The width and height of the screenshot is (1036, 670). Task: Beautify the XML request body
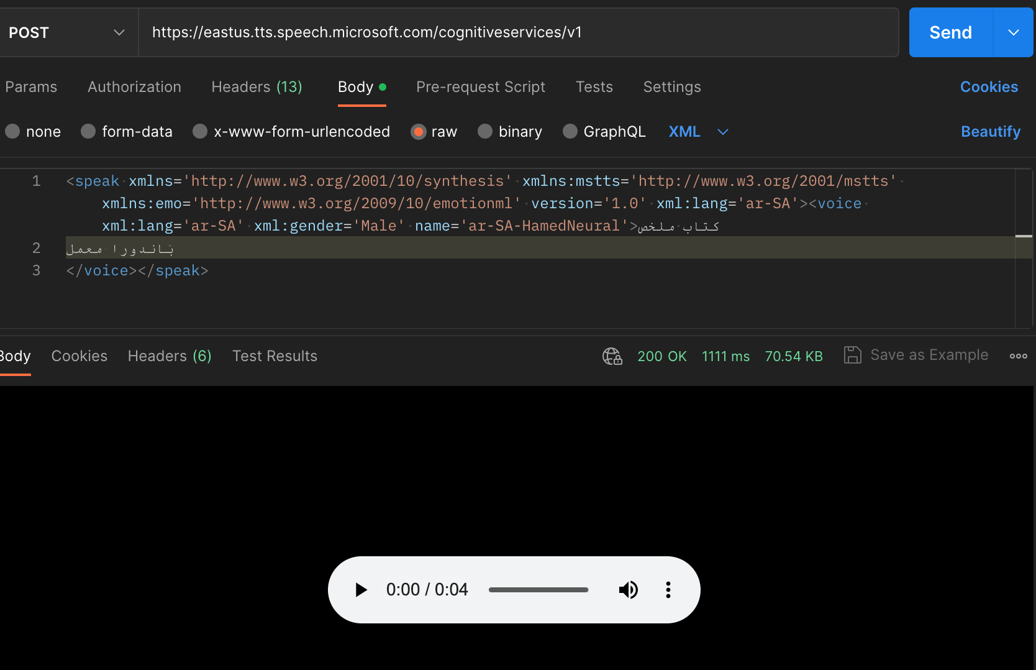click(990, 131)
